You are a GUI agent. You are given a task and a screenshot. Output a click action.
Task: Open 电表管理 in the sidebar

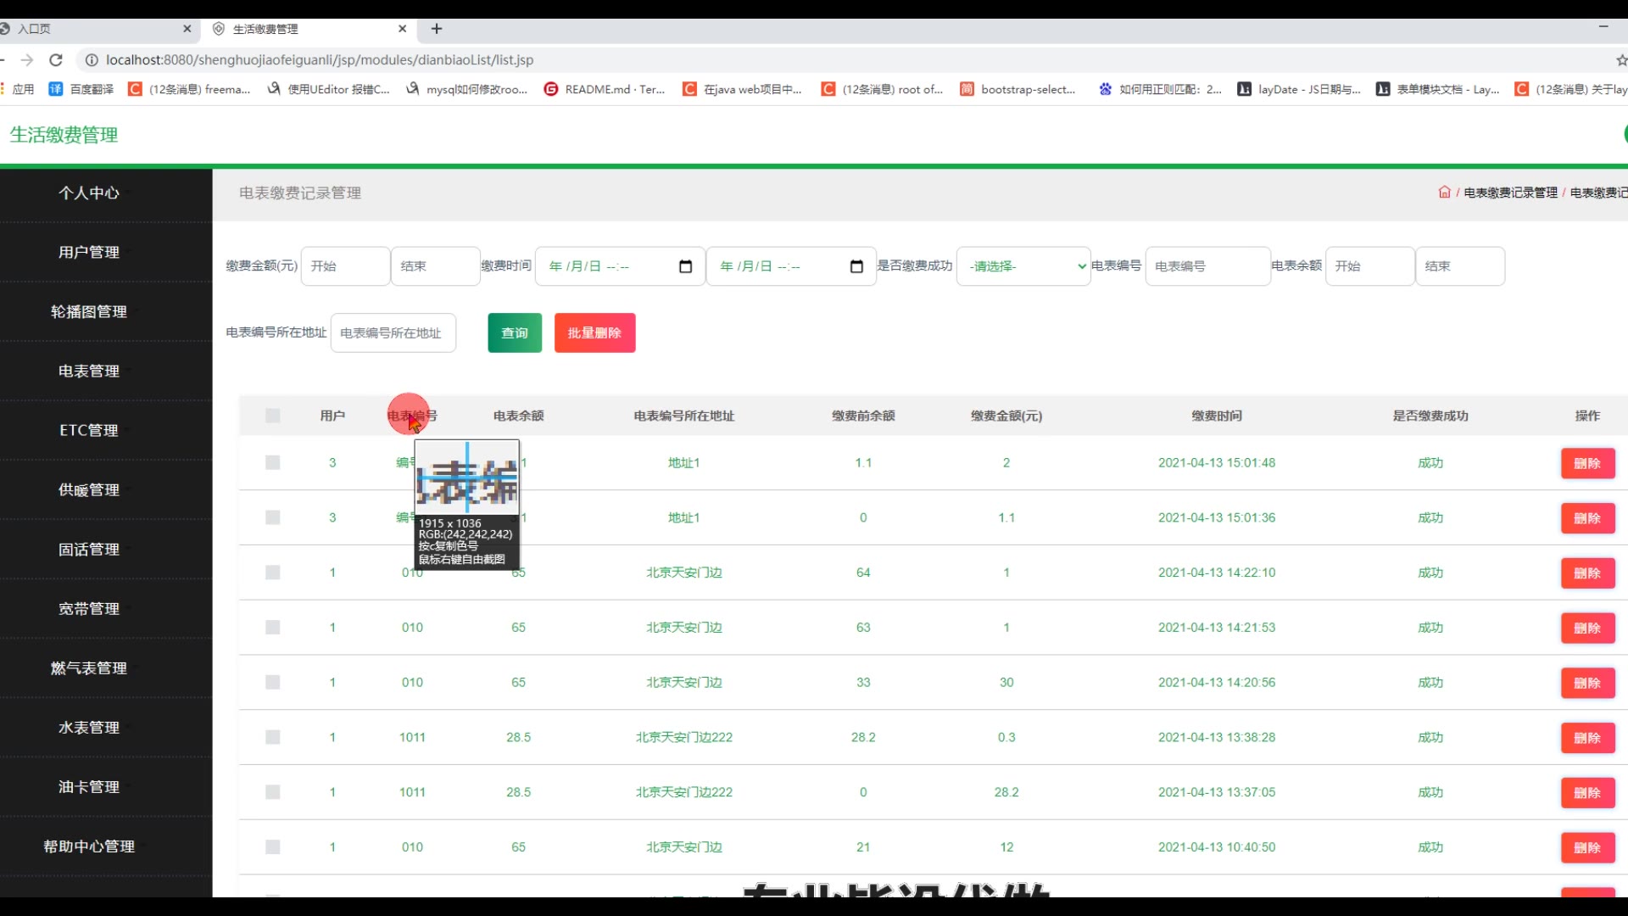pos(89,371)
